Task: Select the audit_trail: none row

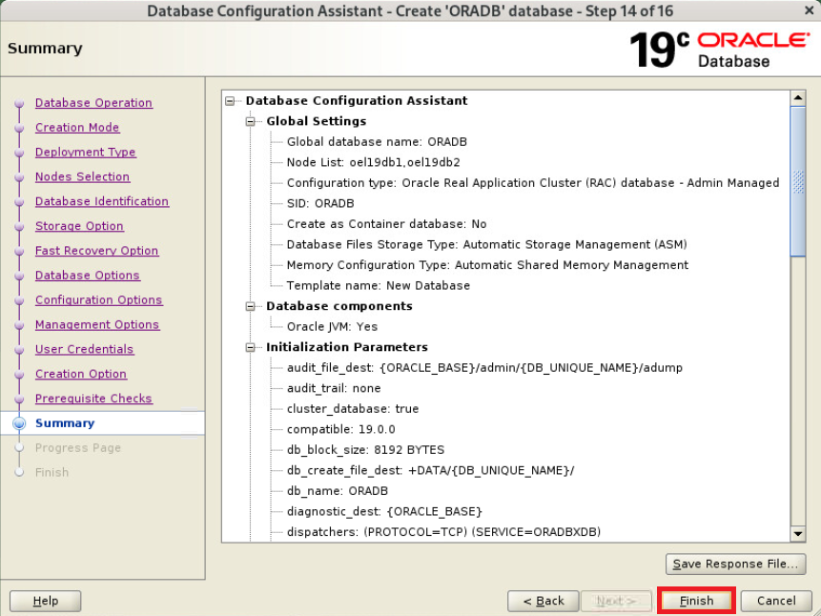Action: (x=334, y=388)
